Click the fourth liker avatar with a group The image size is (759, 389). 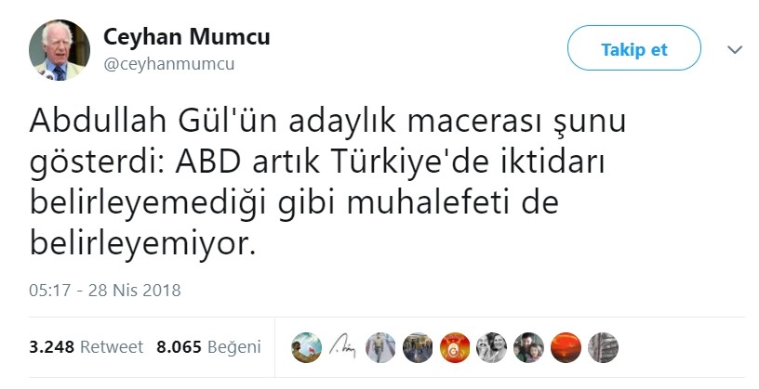click(x=418, y=346)
